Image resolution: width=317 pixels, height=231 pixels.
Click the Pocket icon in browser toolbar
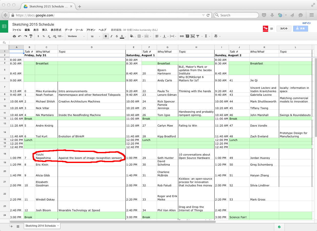[x=264, y=15]
